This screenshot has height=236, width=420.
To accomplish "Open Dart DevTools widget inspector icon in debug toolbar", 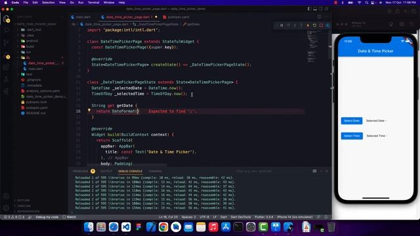I will click(x=327, y=26).
